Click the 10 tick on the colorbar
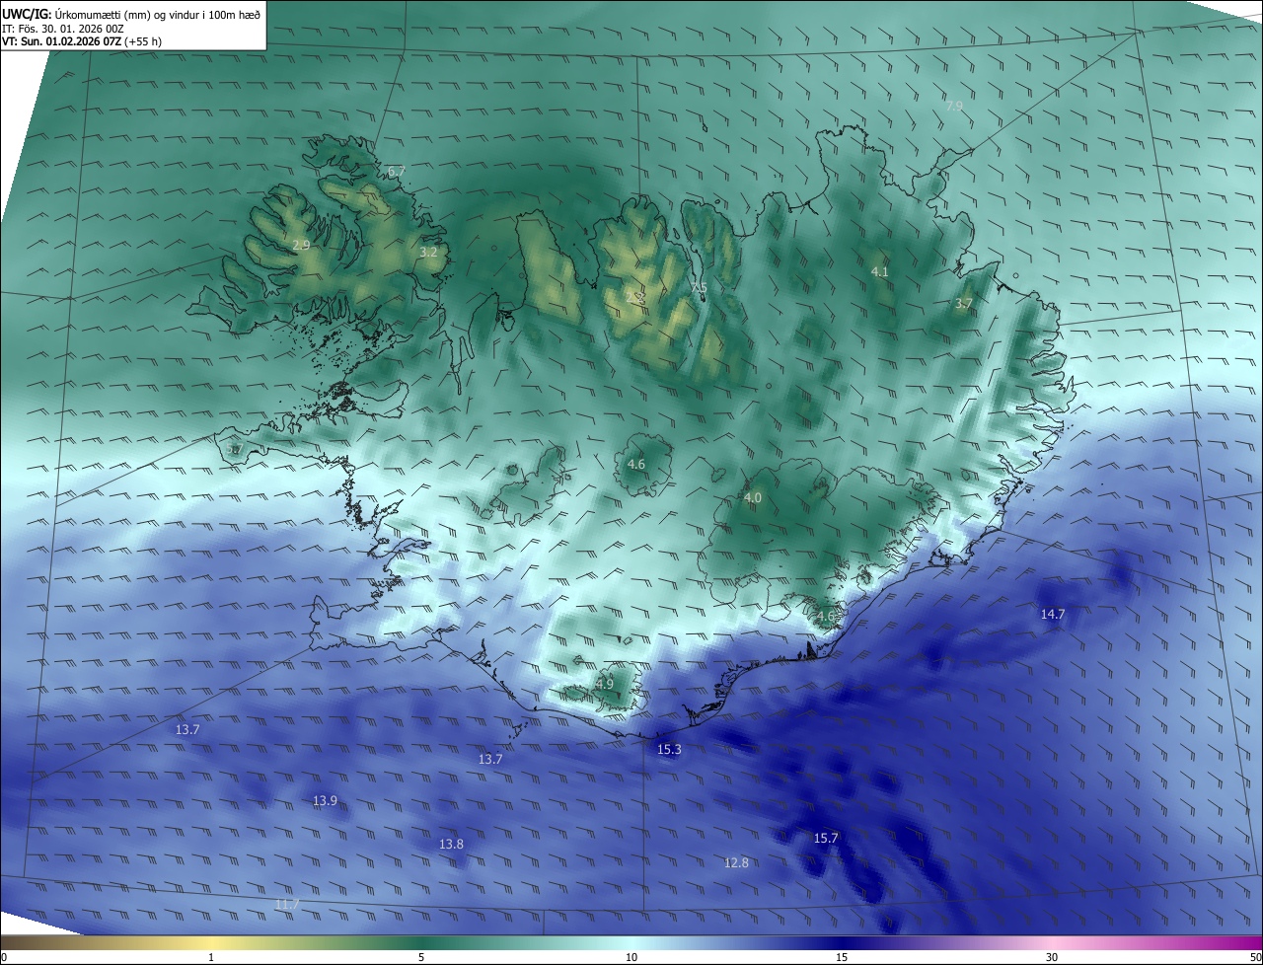The width and height of the screenshot is (1263, 965). [631, 957]
